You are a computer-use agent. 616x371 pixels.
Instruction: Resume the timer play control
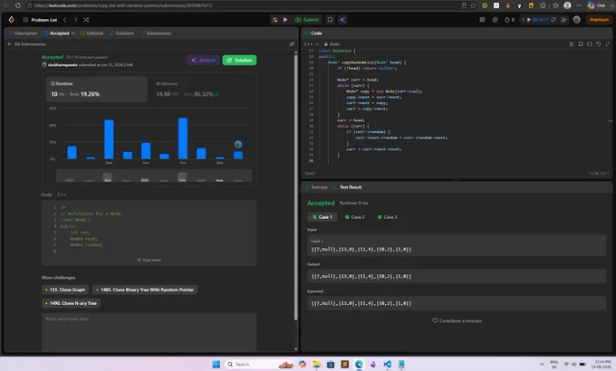(529, 20)
